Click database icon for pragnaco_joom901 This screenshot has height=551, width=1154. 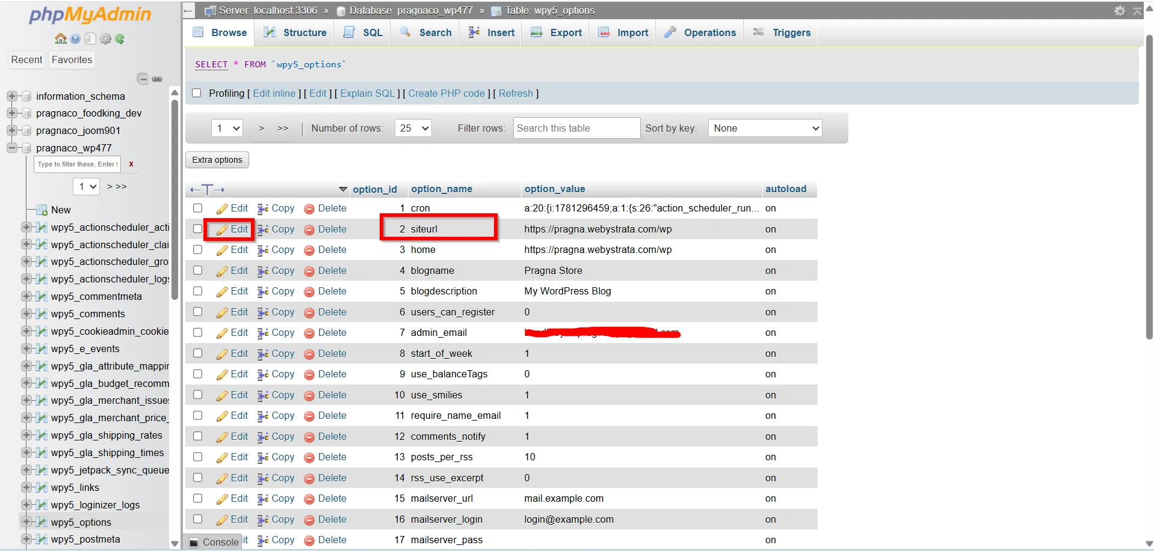click(x=26, y=130)
